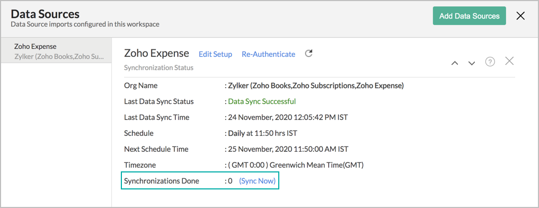Click the refresh icon beside Re-Authenticate
Image resolution: width=539 pixels, height=208 pixels.
point(308,54)
